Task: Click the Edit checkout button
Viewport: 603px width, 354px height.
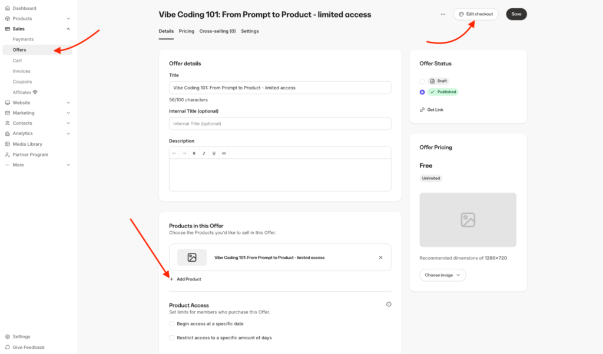Action: point(475,14)
